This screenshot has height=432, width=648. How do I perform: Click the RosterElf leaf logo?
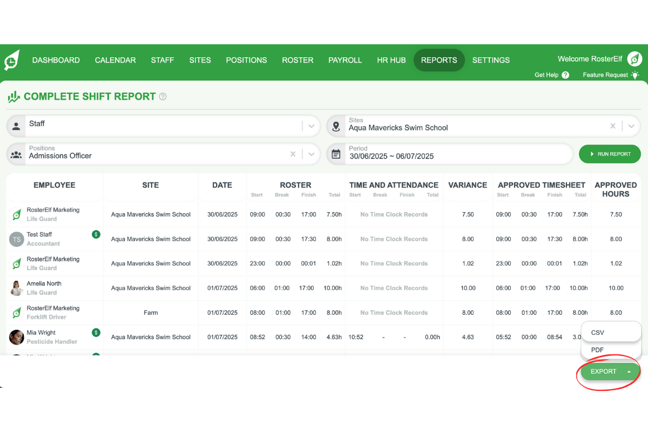point(12,59)
